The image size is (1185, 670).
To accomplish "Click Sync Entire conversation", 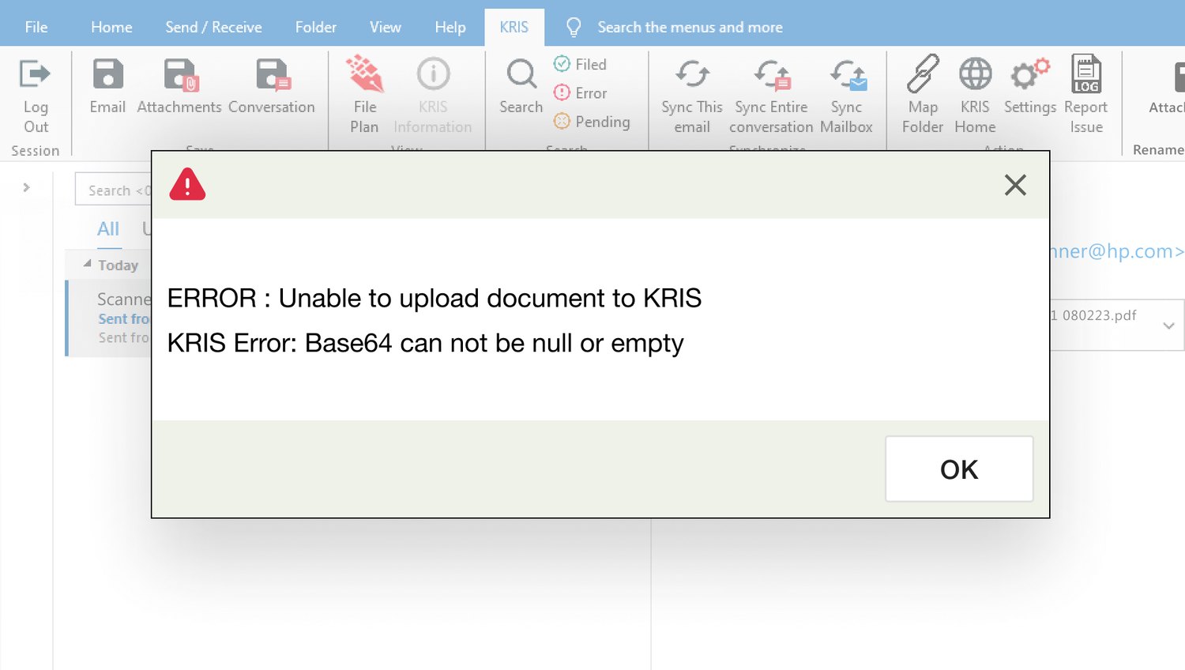I will 771,95.
